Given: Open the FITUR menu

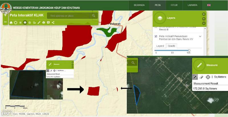Looking at the screenshot, I should pos(174,5).
